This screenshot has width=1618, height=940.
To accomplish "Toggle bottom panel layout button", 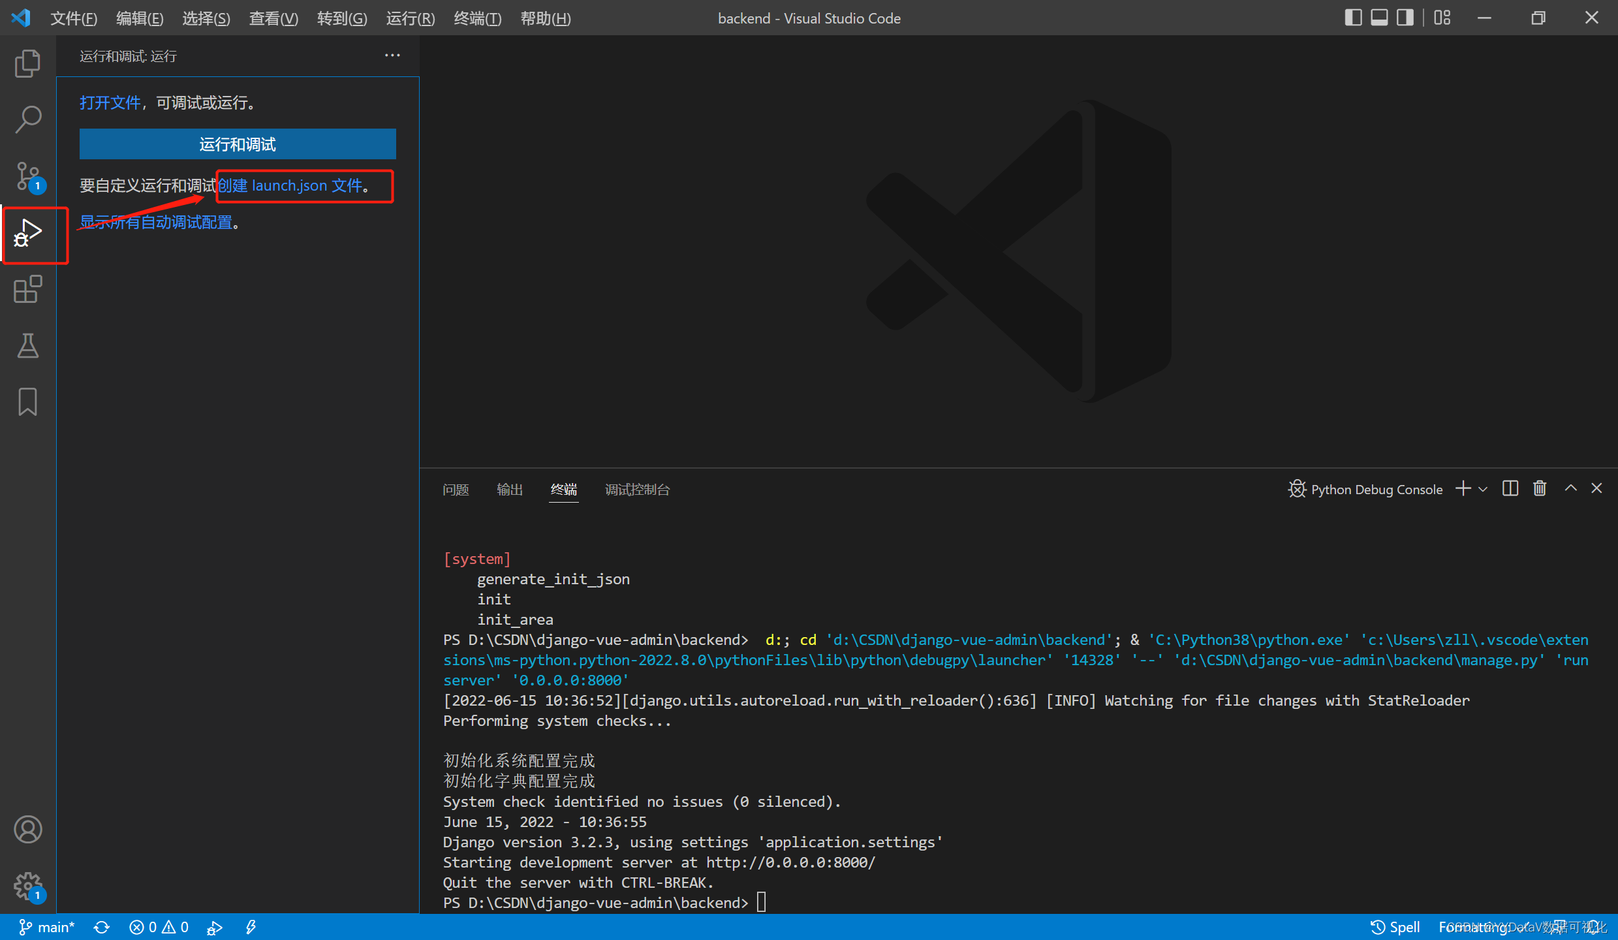I will (x=1379, y=18).
